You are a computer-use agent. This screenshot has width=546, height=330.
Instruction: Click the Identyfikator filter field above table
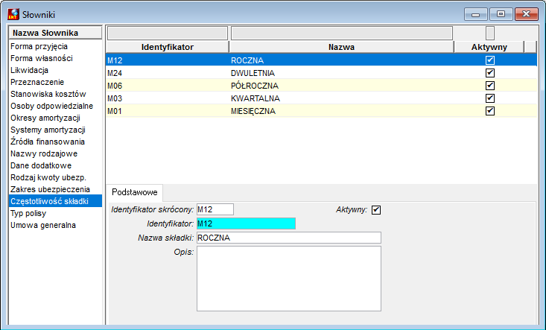(x=168, y=33)
